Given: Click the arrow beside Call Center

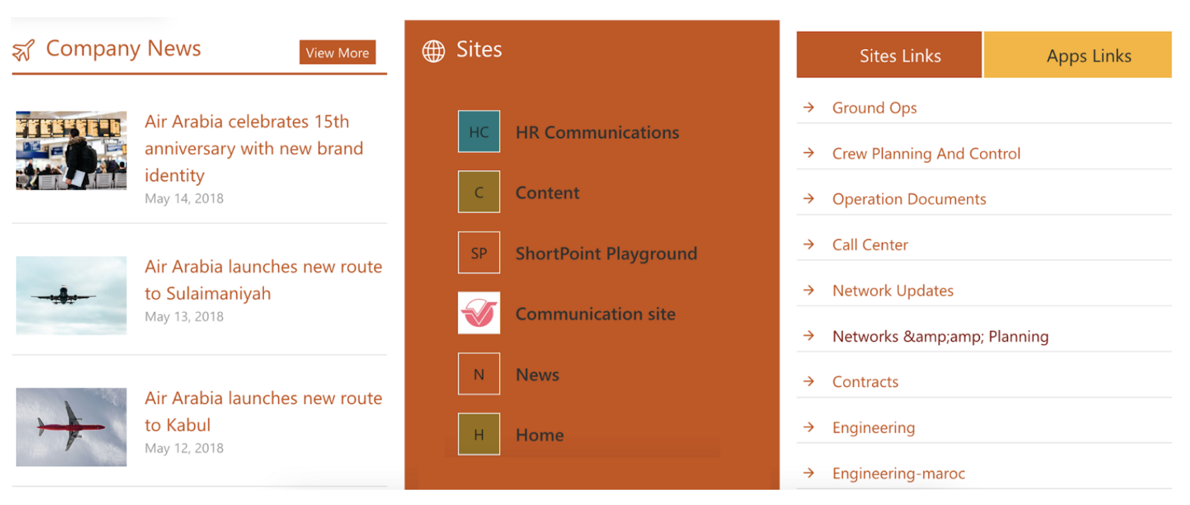Looking at the screenshot, I should [x=808, y=244].
